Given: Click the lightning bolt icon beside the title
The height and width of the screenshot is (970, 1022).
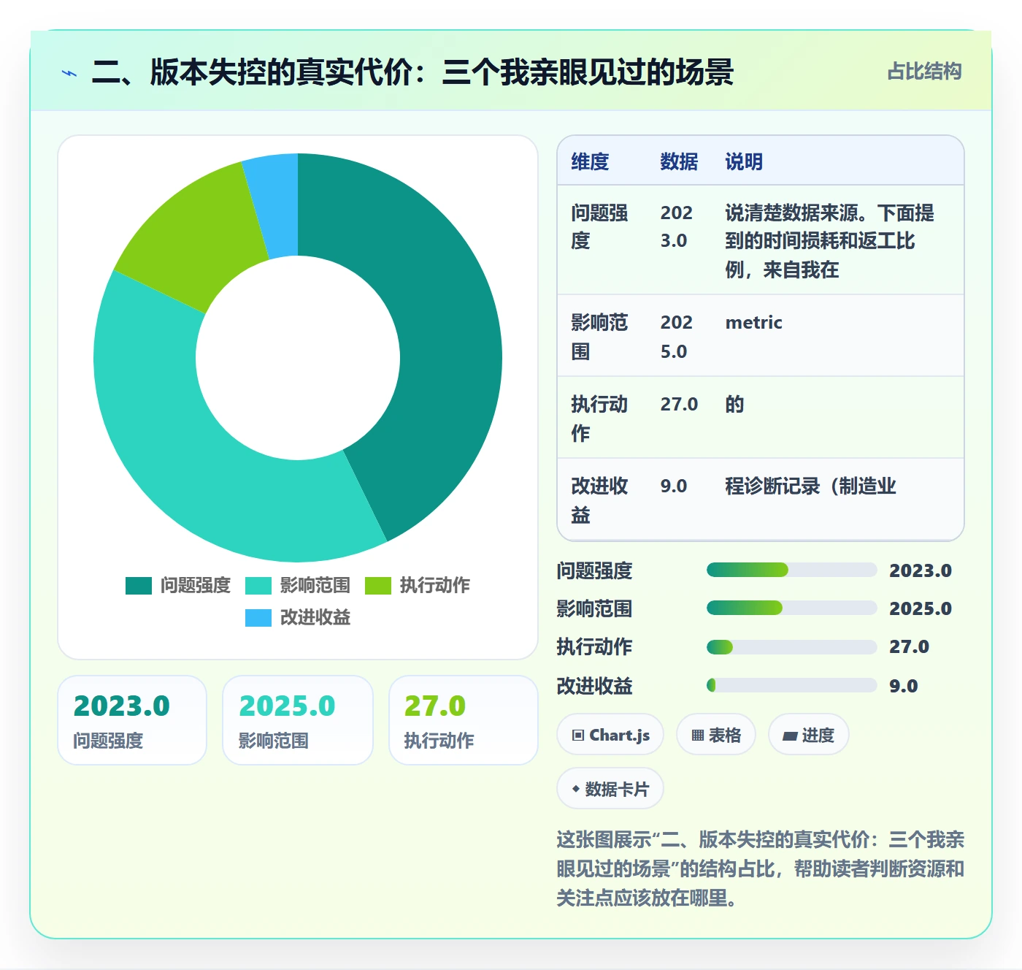Looking at the screenshot, I should pyautogui.click(x=69, y=73).
